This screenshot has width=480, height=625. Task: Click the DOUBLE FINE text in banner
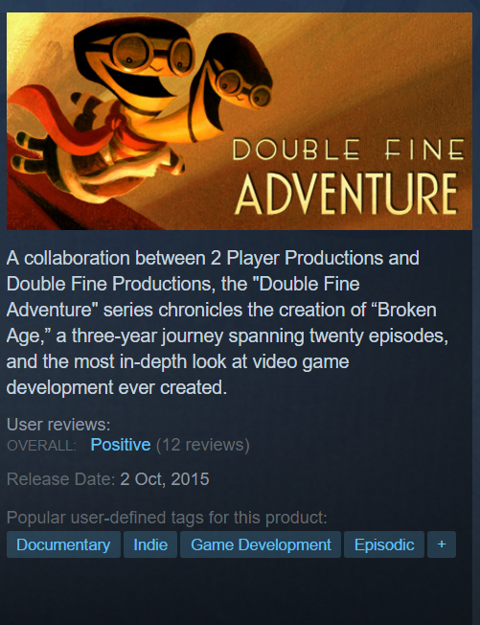click(x=348, y=150)
